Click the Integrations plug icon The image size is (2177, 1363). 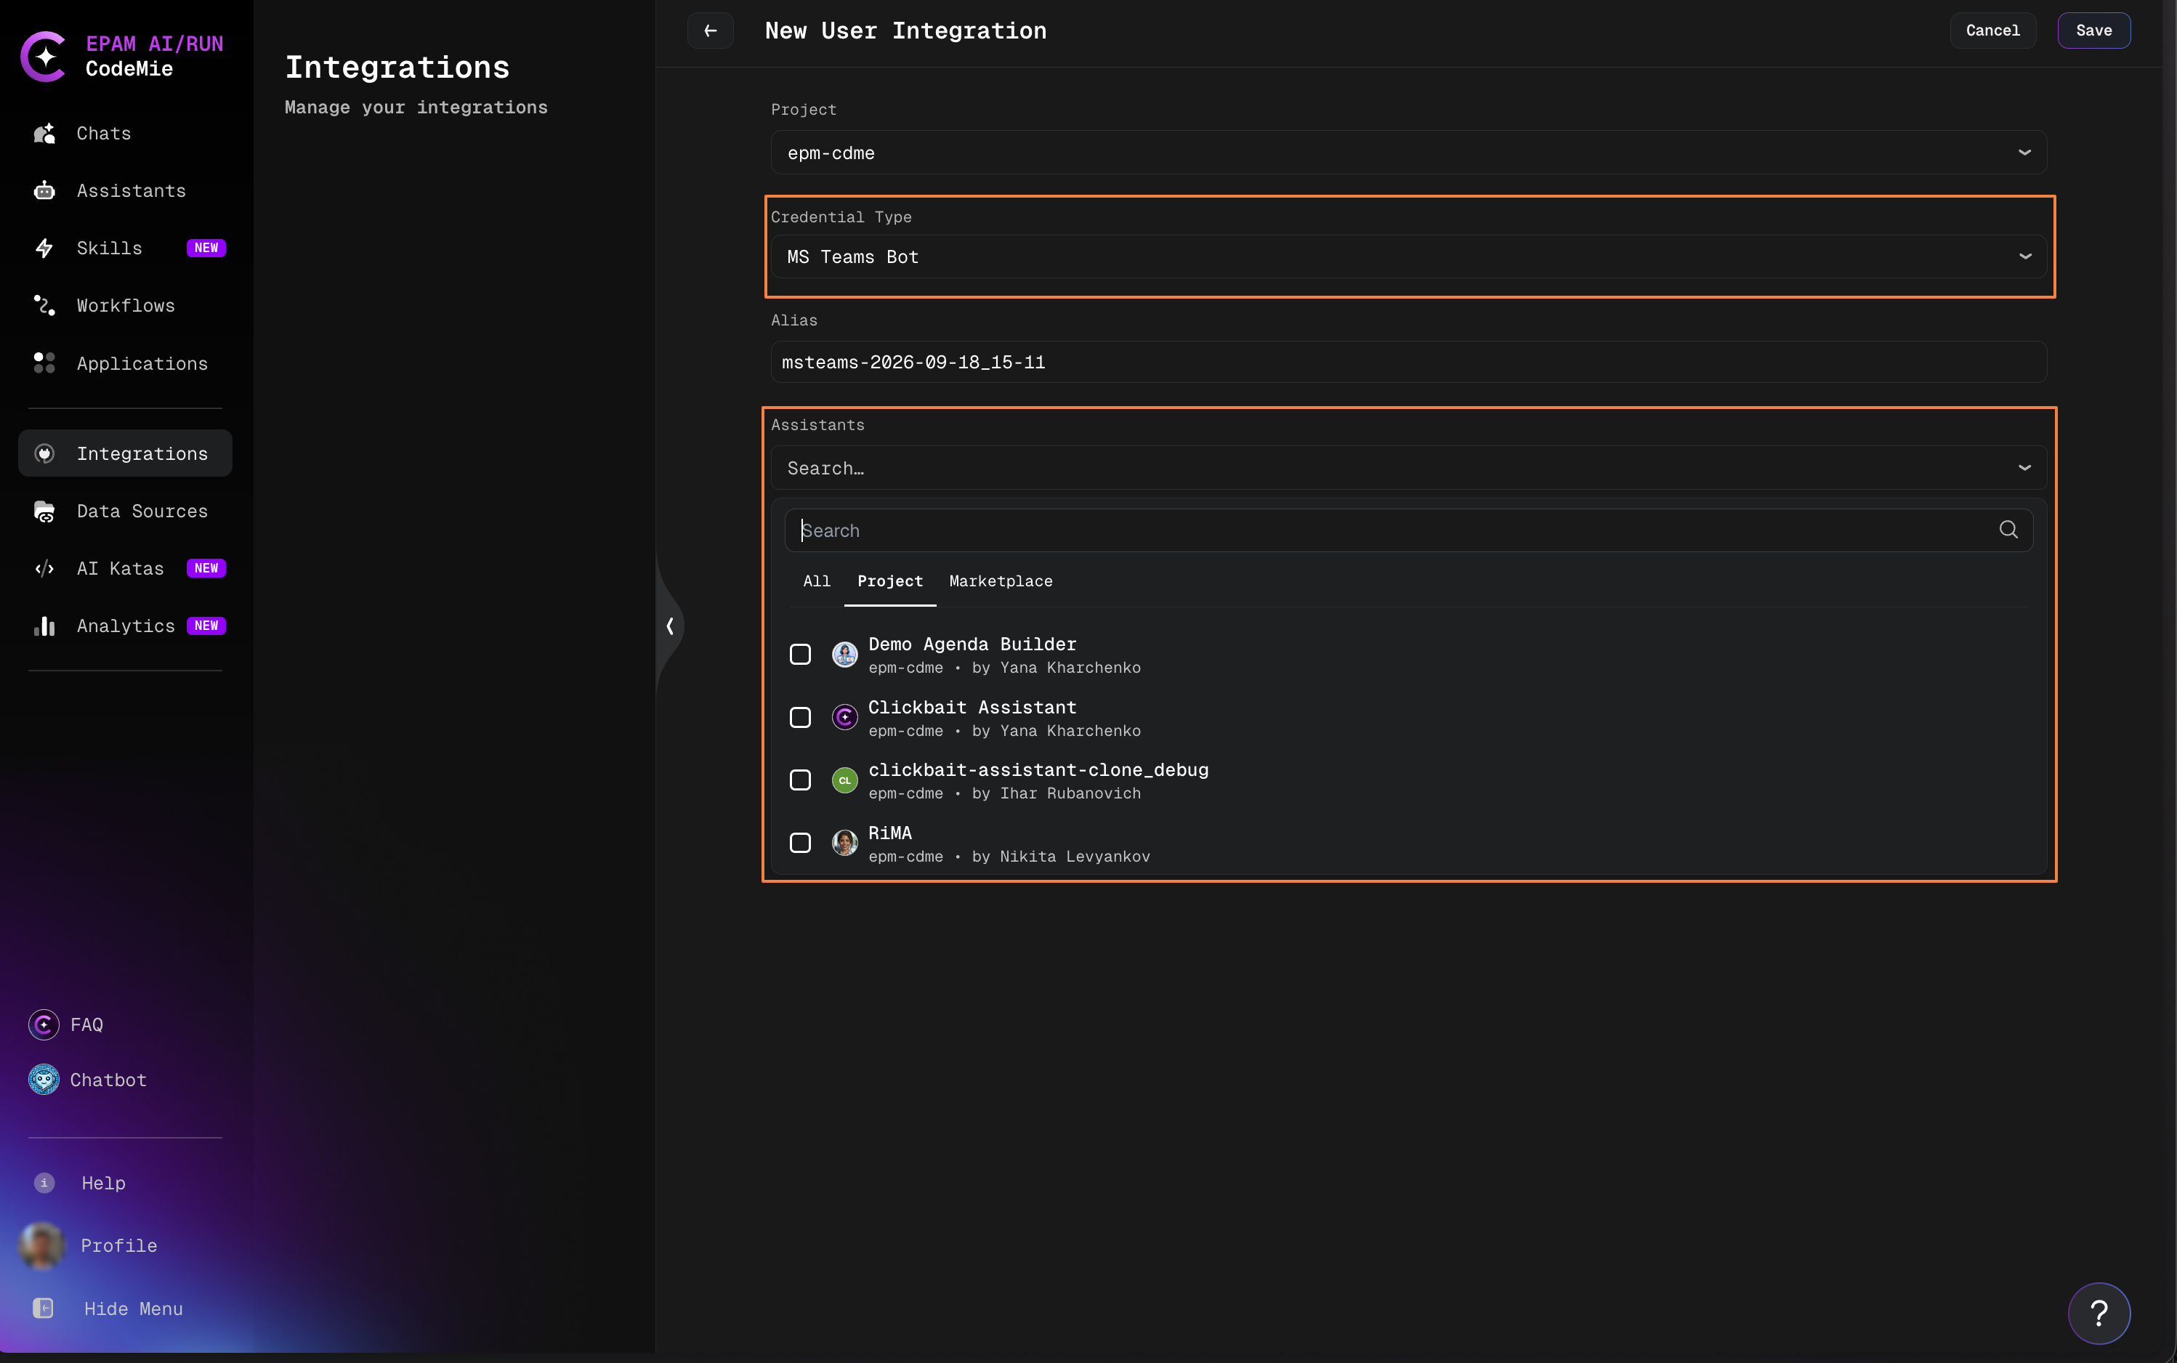pos(44,453)
